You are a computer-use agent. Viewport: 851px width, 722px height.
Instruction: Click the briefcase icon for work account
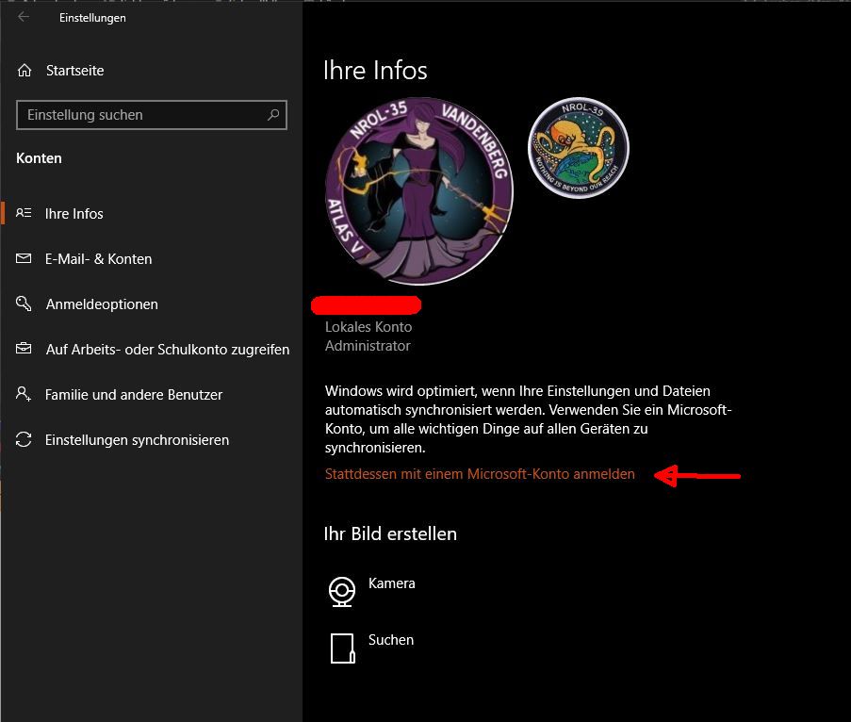[24, 349]
